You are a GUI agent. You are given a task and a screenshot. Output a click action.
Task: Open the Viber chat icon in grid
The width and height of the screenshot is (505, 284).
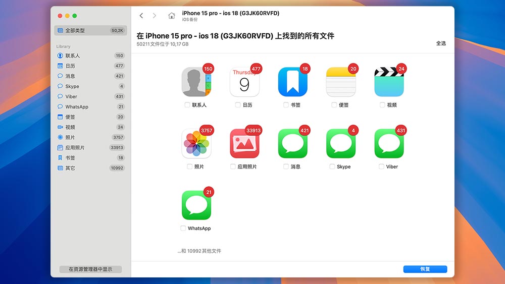point(389,143)
